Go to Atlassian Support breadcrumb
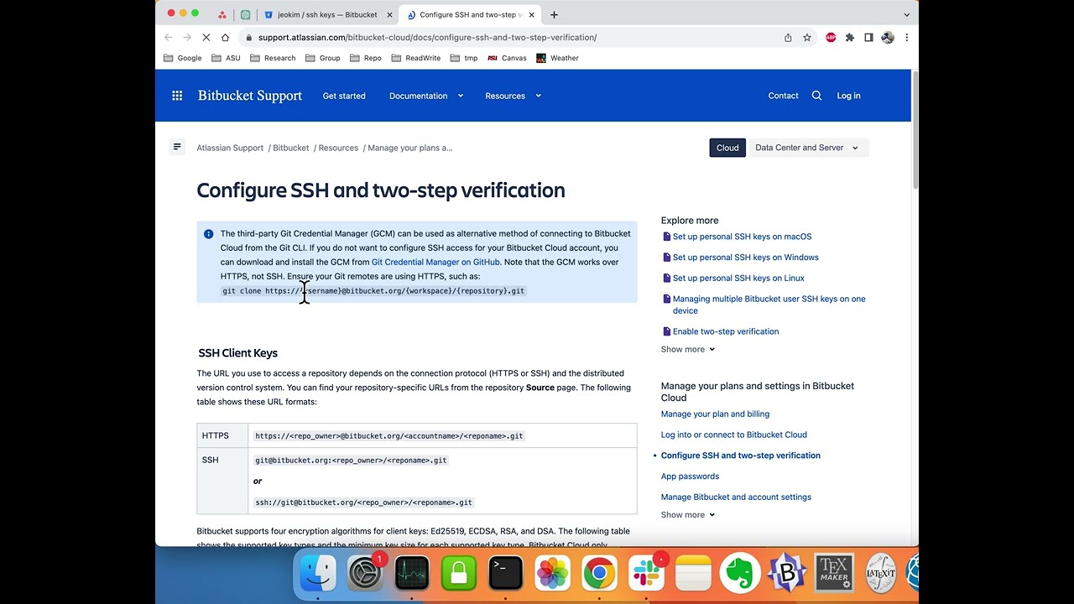The height and width of the screenshot is (604, 1074). pyautogui.click(x=230, y=148)
